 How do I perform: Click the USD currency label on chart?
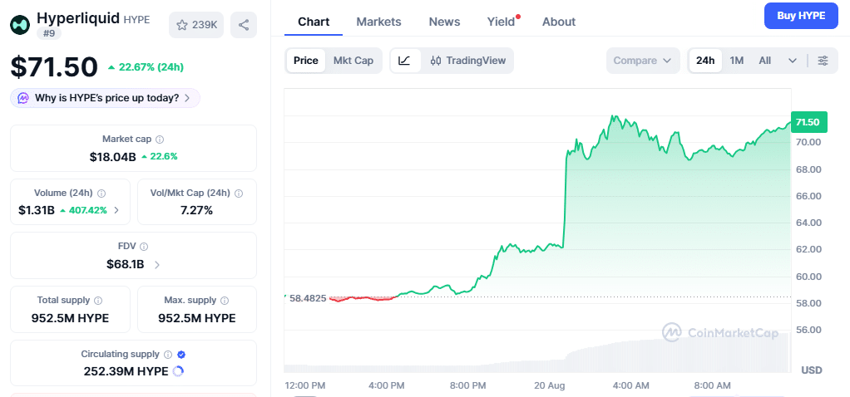[812, 370]
